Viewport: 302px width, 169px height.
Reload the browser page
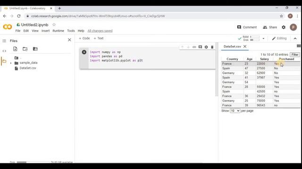19,16
